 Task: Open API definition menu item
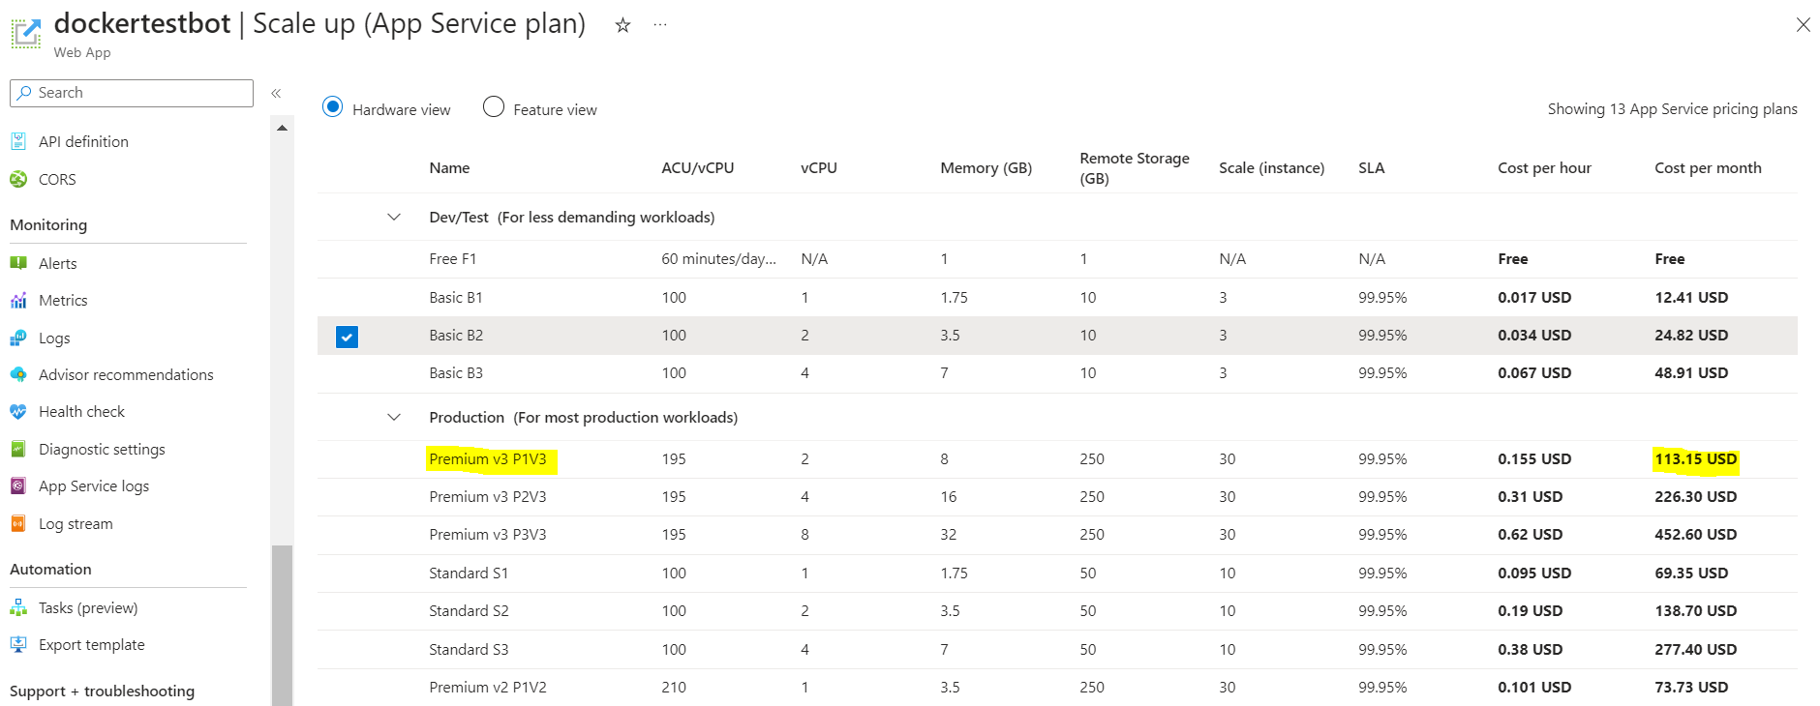tap(83, 141)
